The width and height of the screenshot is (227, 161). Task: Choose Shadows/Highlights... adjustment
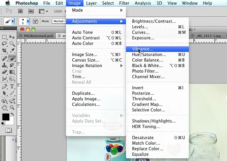tap(157, 121)
